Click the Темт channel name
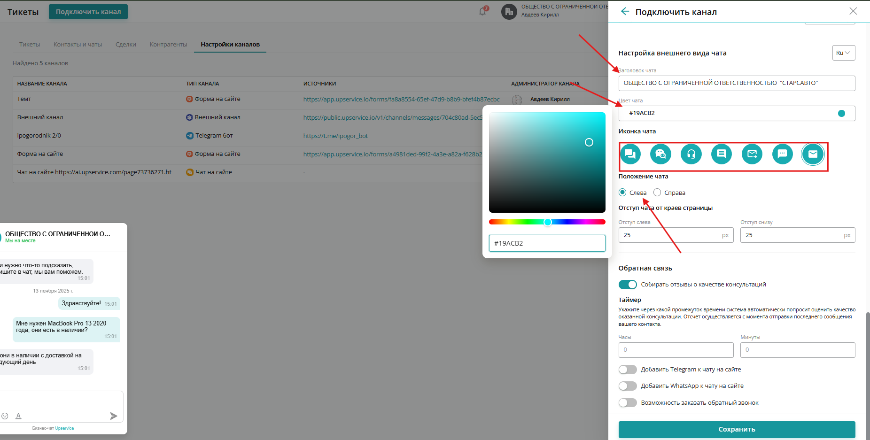This screenshot has height=440, width=870. (24, 99)
